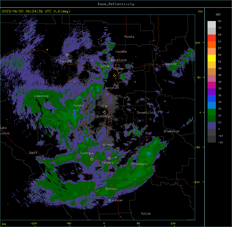Click the yellow marker near Didsbury
Image resolution: width=232 pixels, height=227 pixels.
pos(104,112)
